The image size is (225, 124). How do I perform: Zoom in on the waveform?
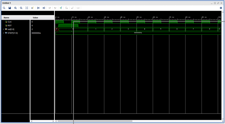click(x=16, y=8)
